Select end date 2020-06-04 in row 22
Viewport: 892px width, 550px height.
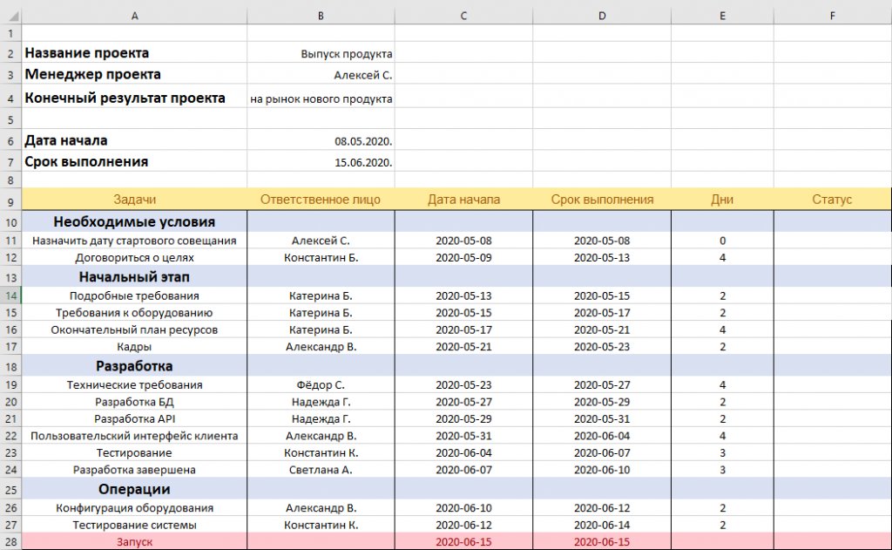pyautogui.click(x=602, y=436)
